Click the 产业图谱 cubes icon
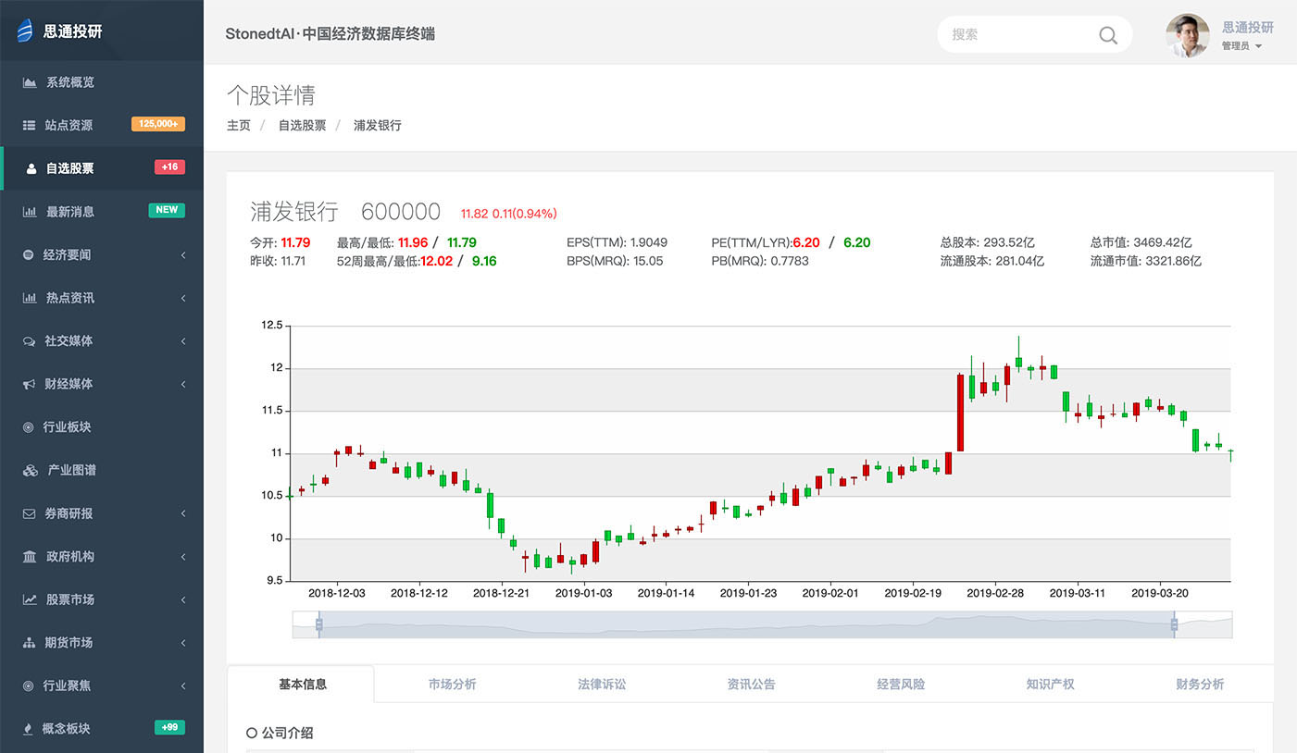1297x753 pixels. pos(30,470)
